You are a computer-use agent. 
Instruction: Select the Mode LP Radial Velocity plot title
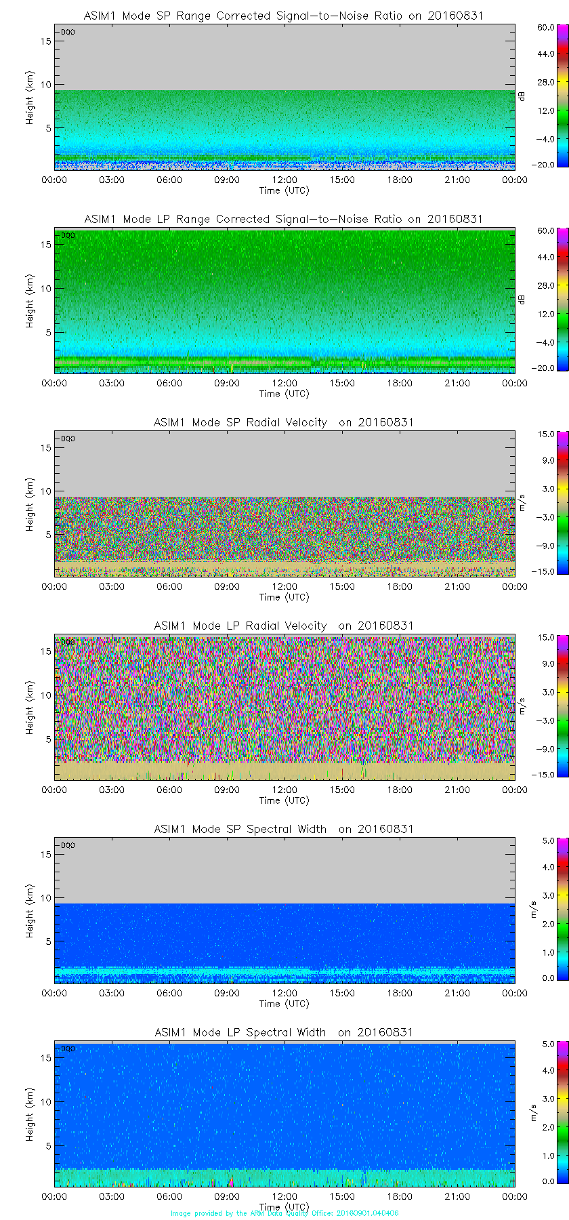click(284, 626)
